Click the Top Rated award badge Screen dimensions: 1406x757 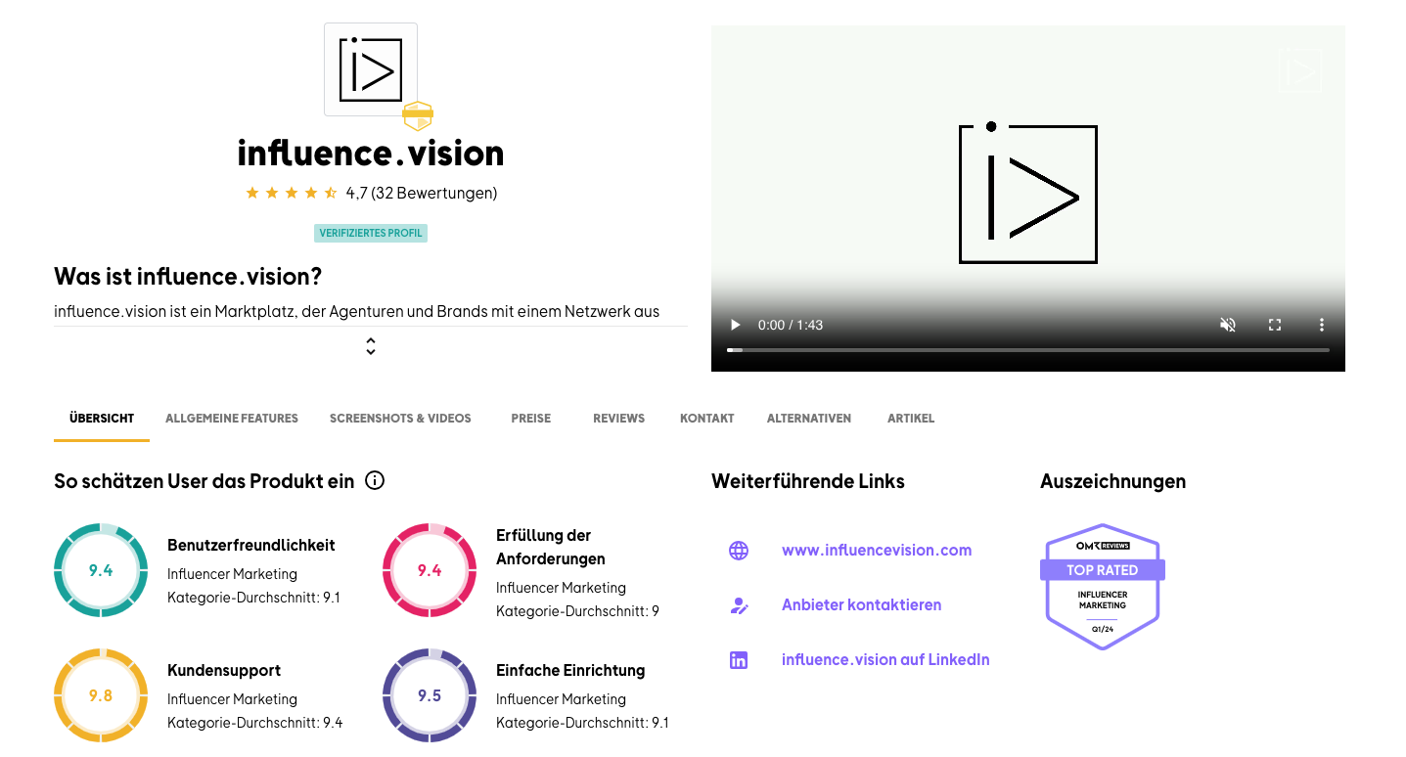click(1102, 586)
